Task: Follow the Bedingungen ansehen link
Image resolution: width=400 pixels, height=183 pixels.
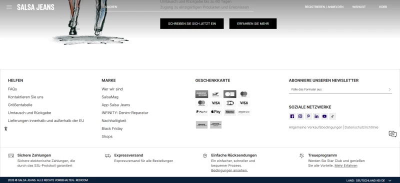Action: (229, 170)
